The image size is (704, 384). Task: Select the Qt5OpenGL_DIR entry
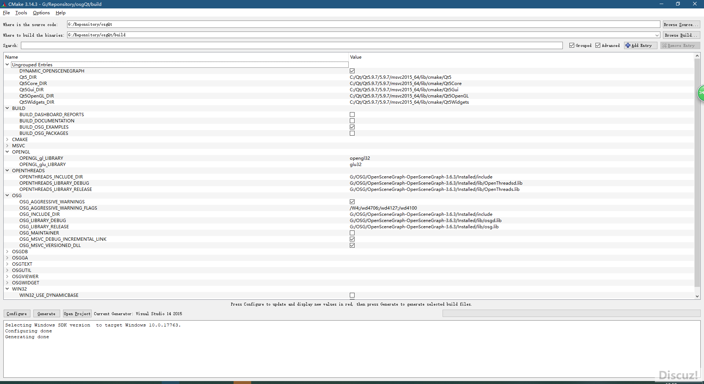tap(37, 96)
